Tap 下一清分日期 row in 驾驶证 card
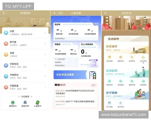Viewport: 151px width, 121px height. 66,59
